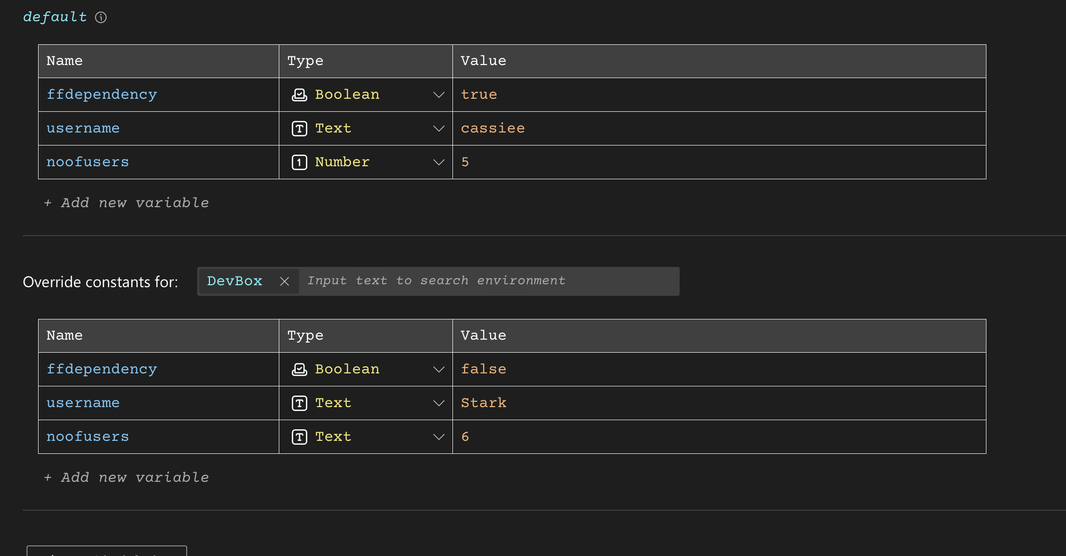Click Number type icon in default noofusers row
The width and height of the screenshot is (1066, 556).
299,162
